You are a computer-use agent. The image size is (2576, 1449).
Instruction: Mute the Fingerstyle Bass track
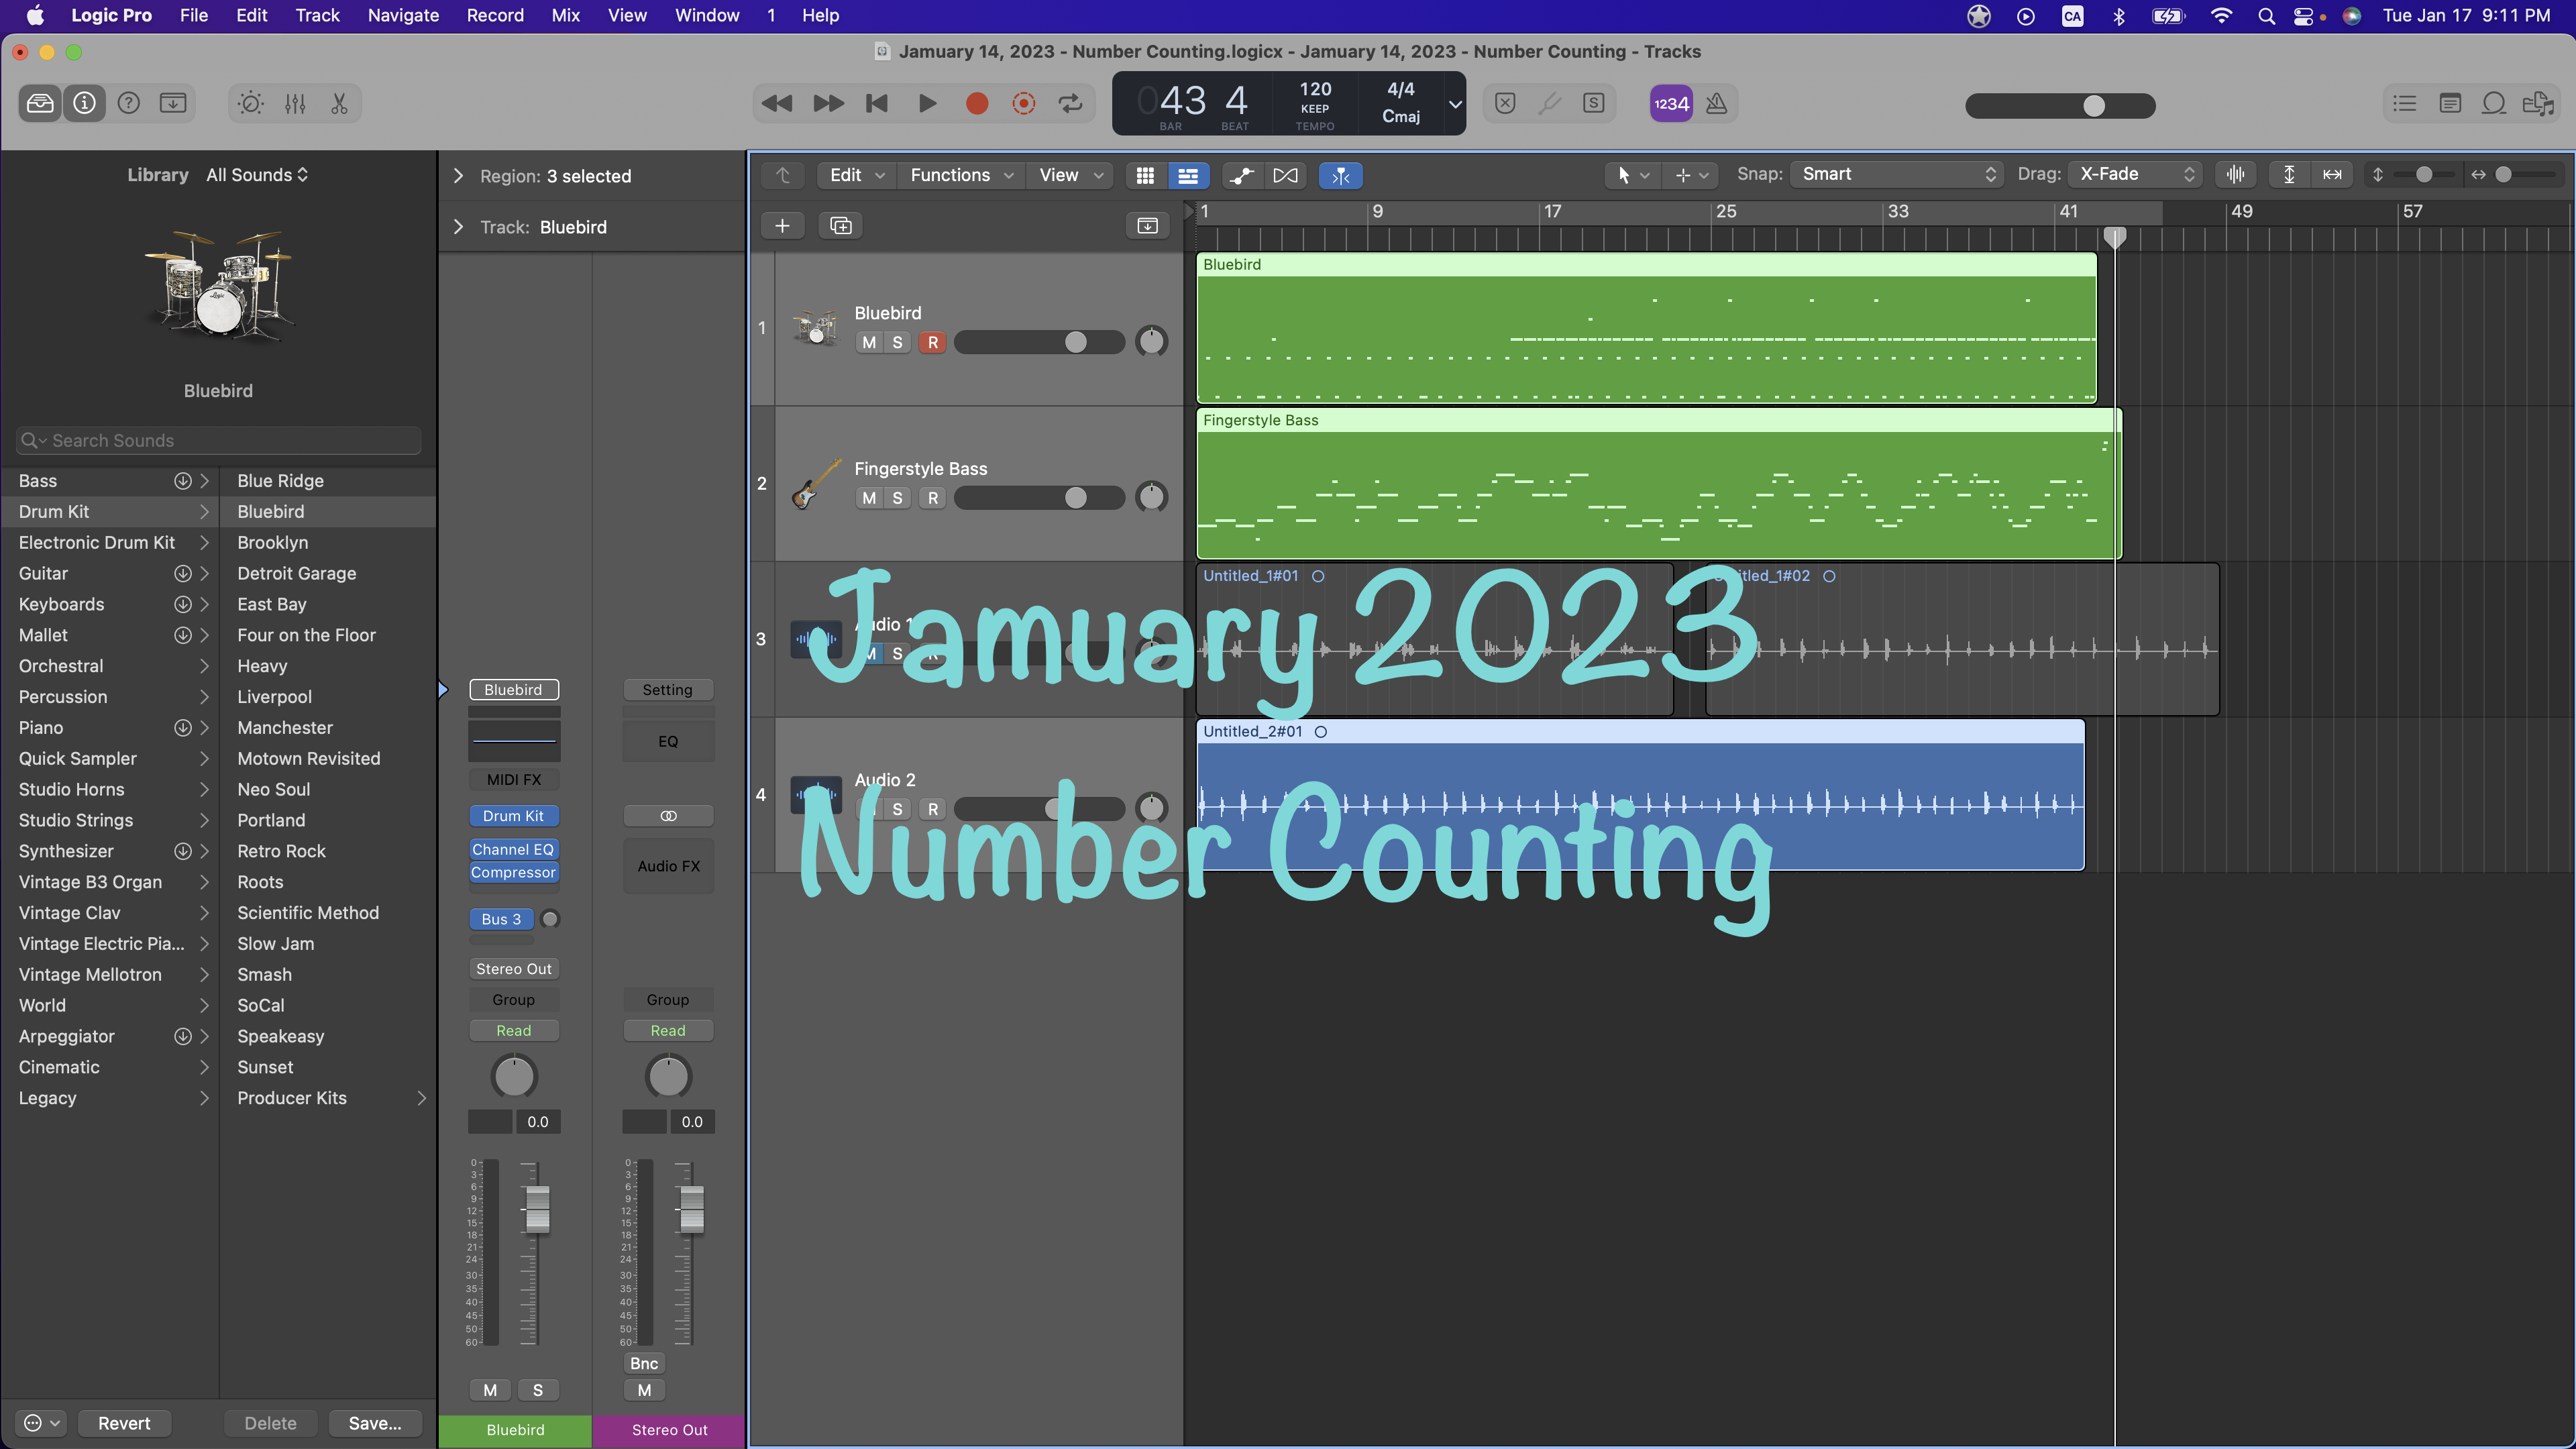click(x=869, y=498)
